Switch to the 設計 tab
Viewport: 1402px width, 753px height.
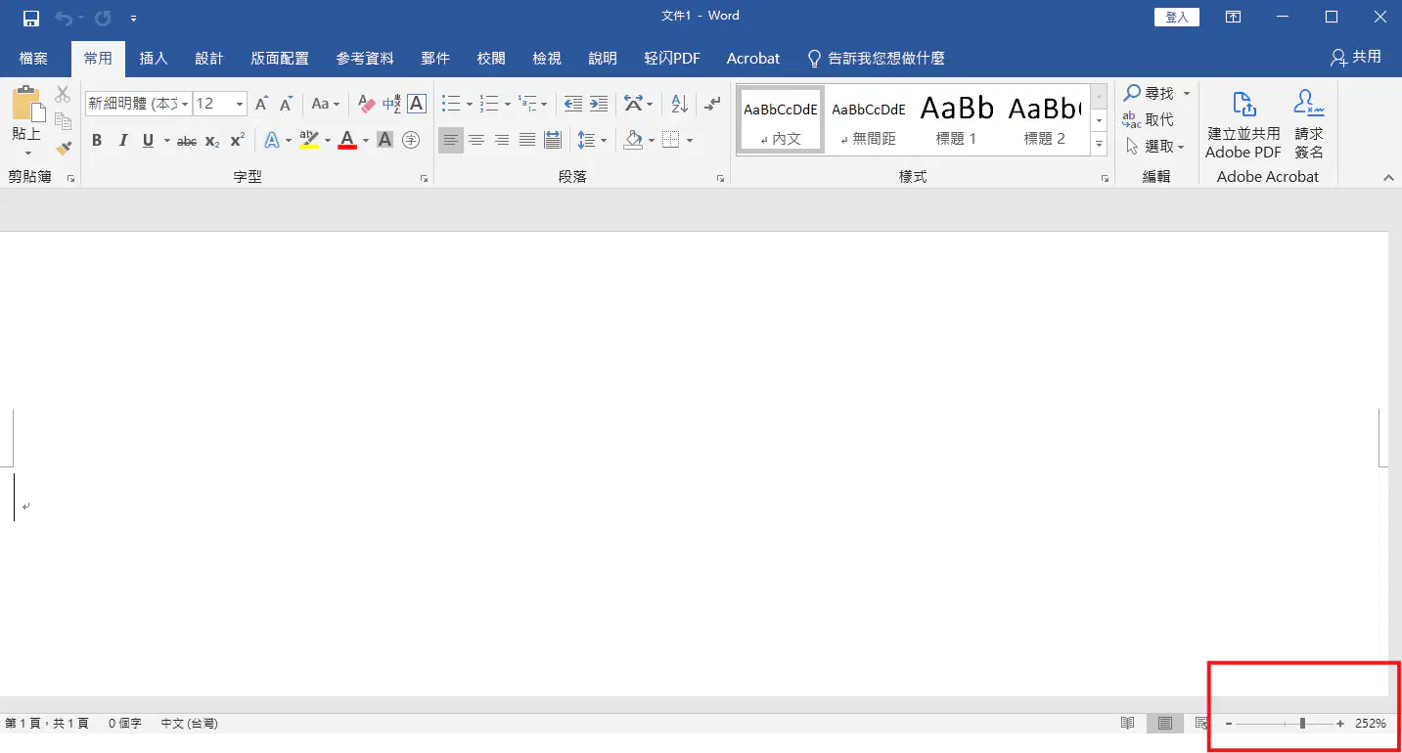pyautogui.click(x=209, y=59)
